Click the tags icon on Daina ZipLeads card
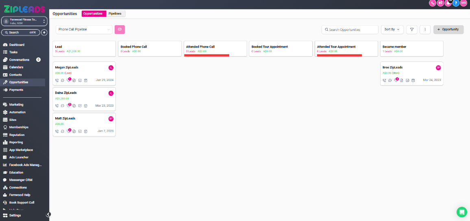470x221 pixels. [x=68, y=105]
